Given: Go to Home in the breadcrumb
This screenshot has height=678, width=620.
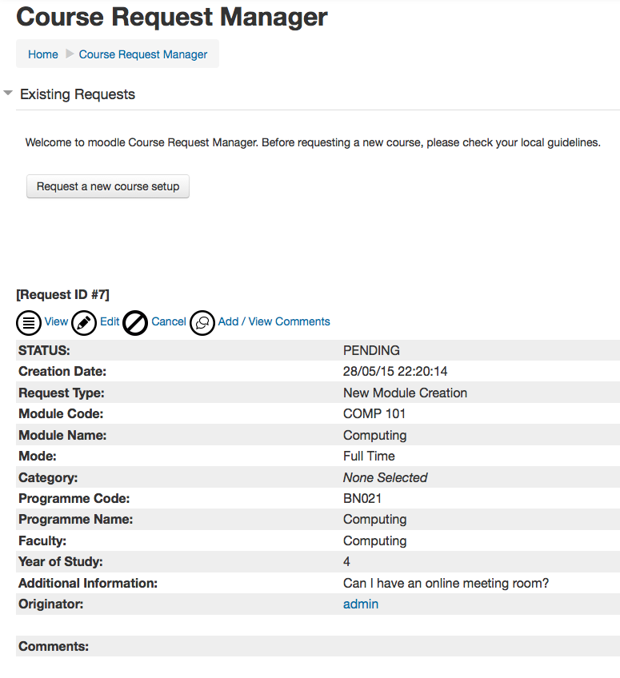Looking at the screenshot, I should (x=43, y=54).
